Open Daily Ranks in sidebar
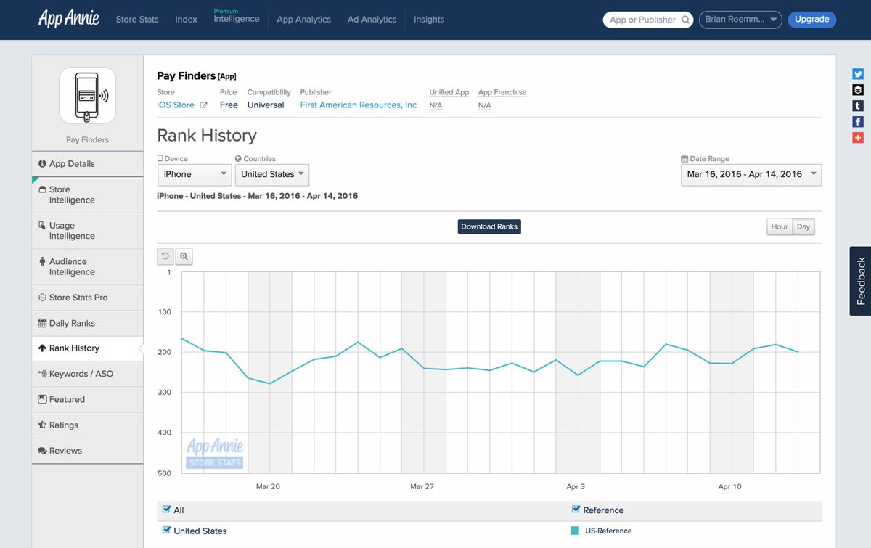Viewport: 871px width, 548px height. [x=88, y=323]
